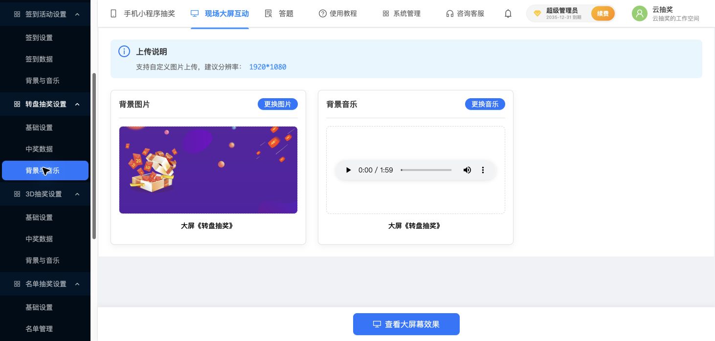Image resolution: width=715 pixels, height=341 pixels.
Task: Collapse the 转盘抽奖设置 section chevron
Action: [77, 104]
